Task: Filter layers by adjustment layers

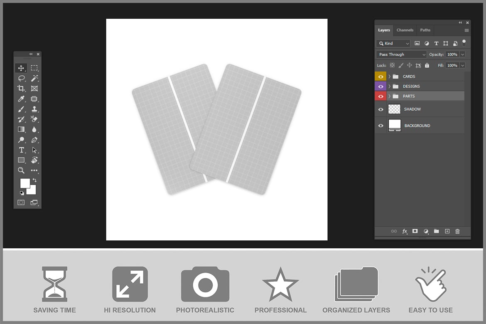Action: click(x=427, y=43)
